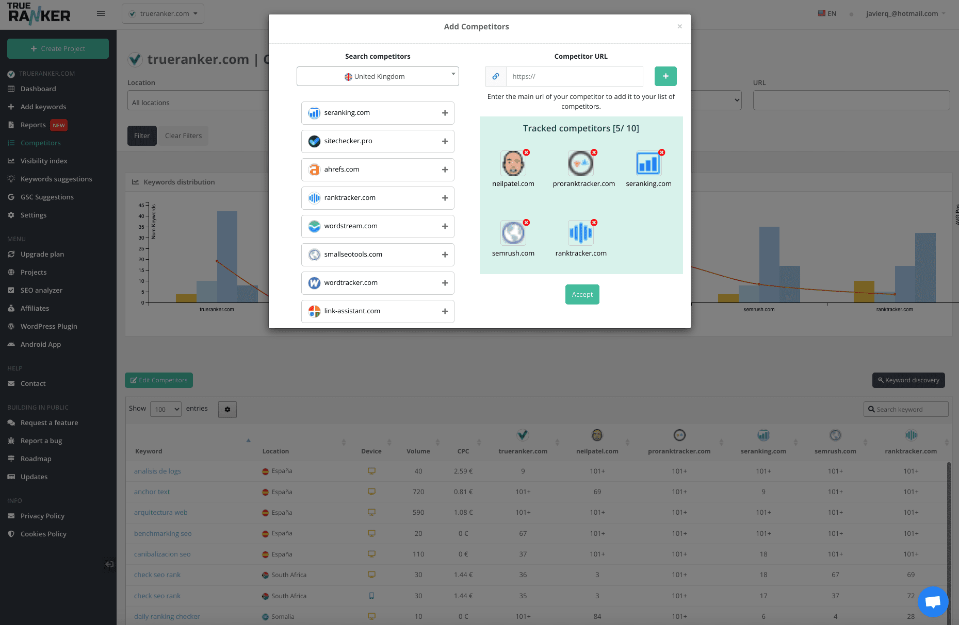This screenshot has height=625, width=959.
Task: Add sitechecker.pro via its plus icon
Action: click(445, 141)
